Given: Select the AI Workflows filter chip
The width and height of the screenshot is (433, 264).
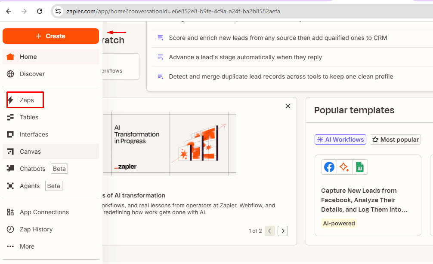Looking at the screenshot, I should coord(340,140).
